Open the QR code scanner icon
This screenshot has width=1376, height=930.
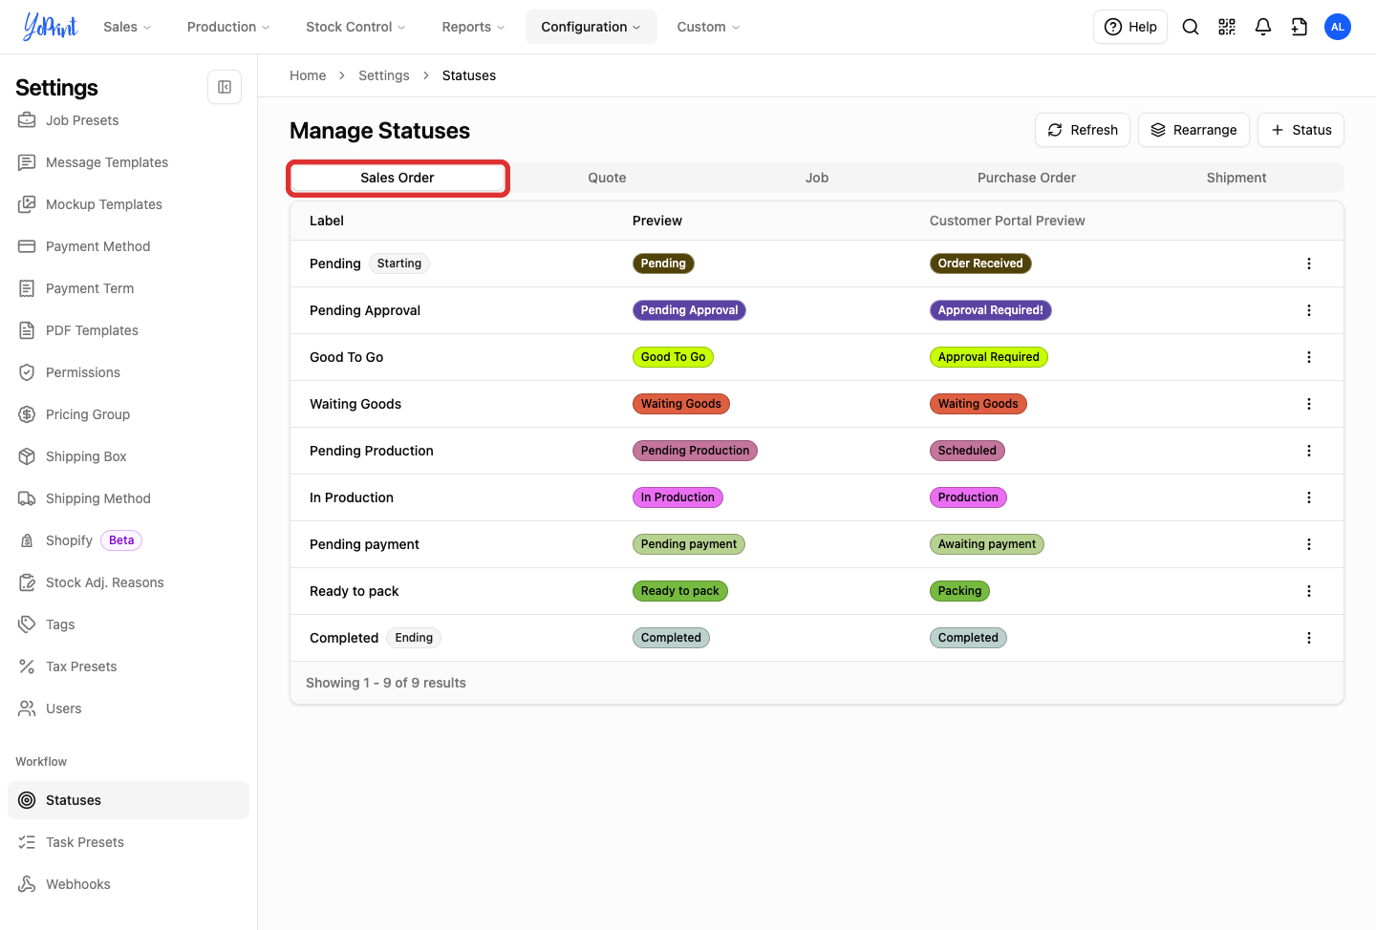pyautogui.click(x=1227, y=27)
